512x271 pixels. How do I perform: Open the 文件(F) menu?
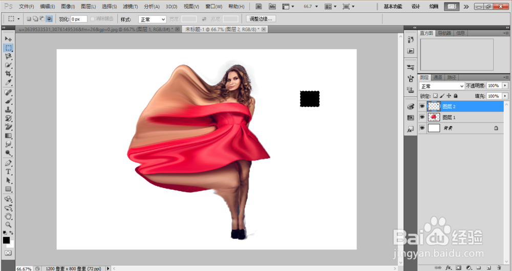click(27, 7)
